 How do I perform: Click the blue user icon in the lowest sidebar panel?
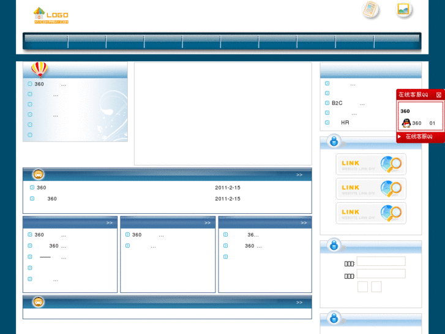click(x=334, y=318)
